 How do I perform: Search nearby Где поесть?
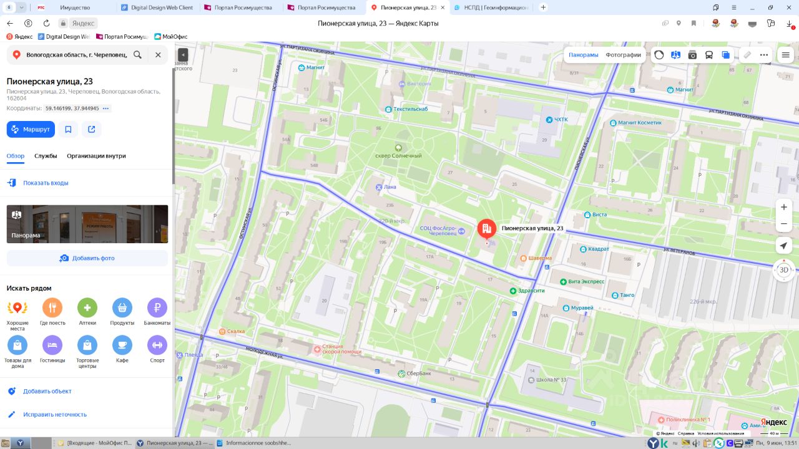[x=52, y=312]
